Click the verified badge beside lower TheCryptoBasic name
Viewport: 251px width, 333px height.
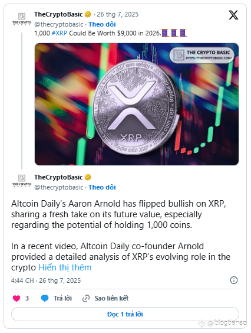(x=88, y=177)
